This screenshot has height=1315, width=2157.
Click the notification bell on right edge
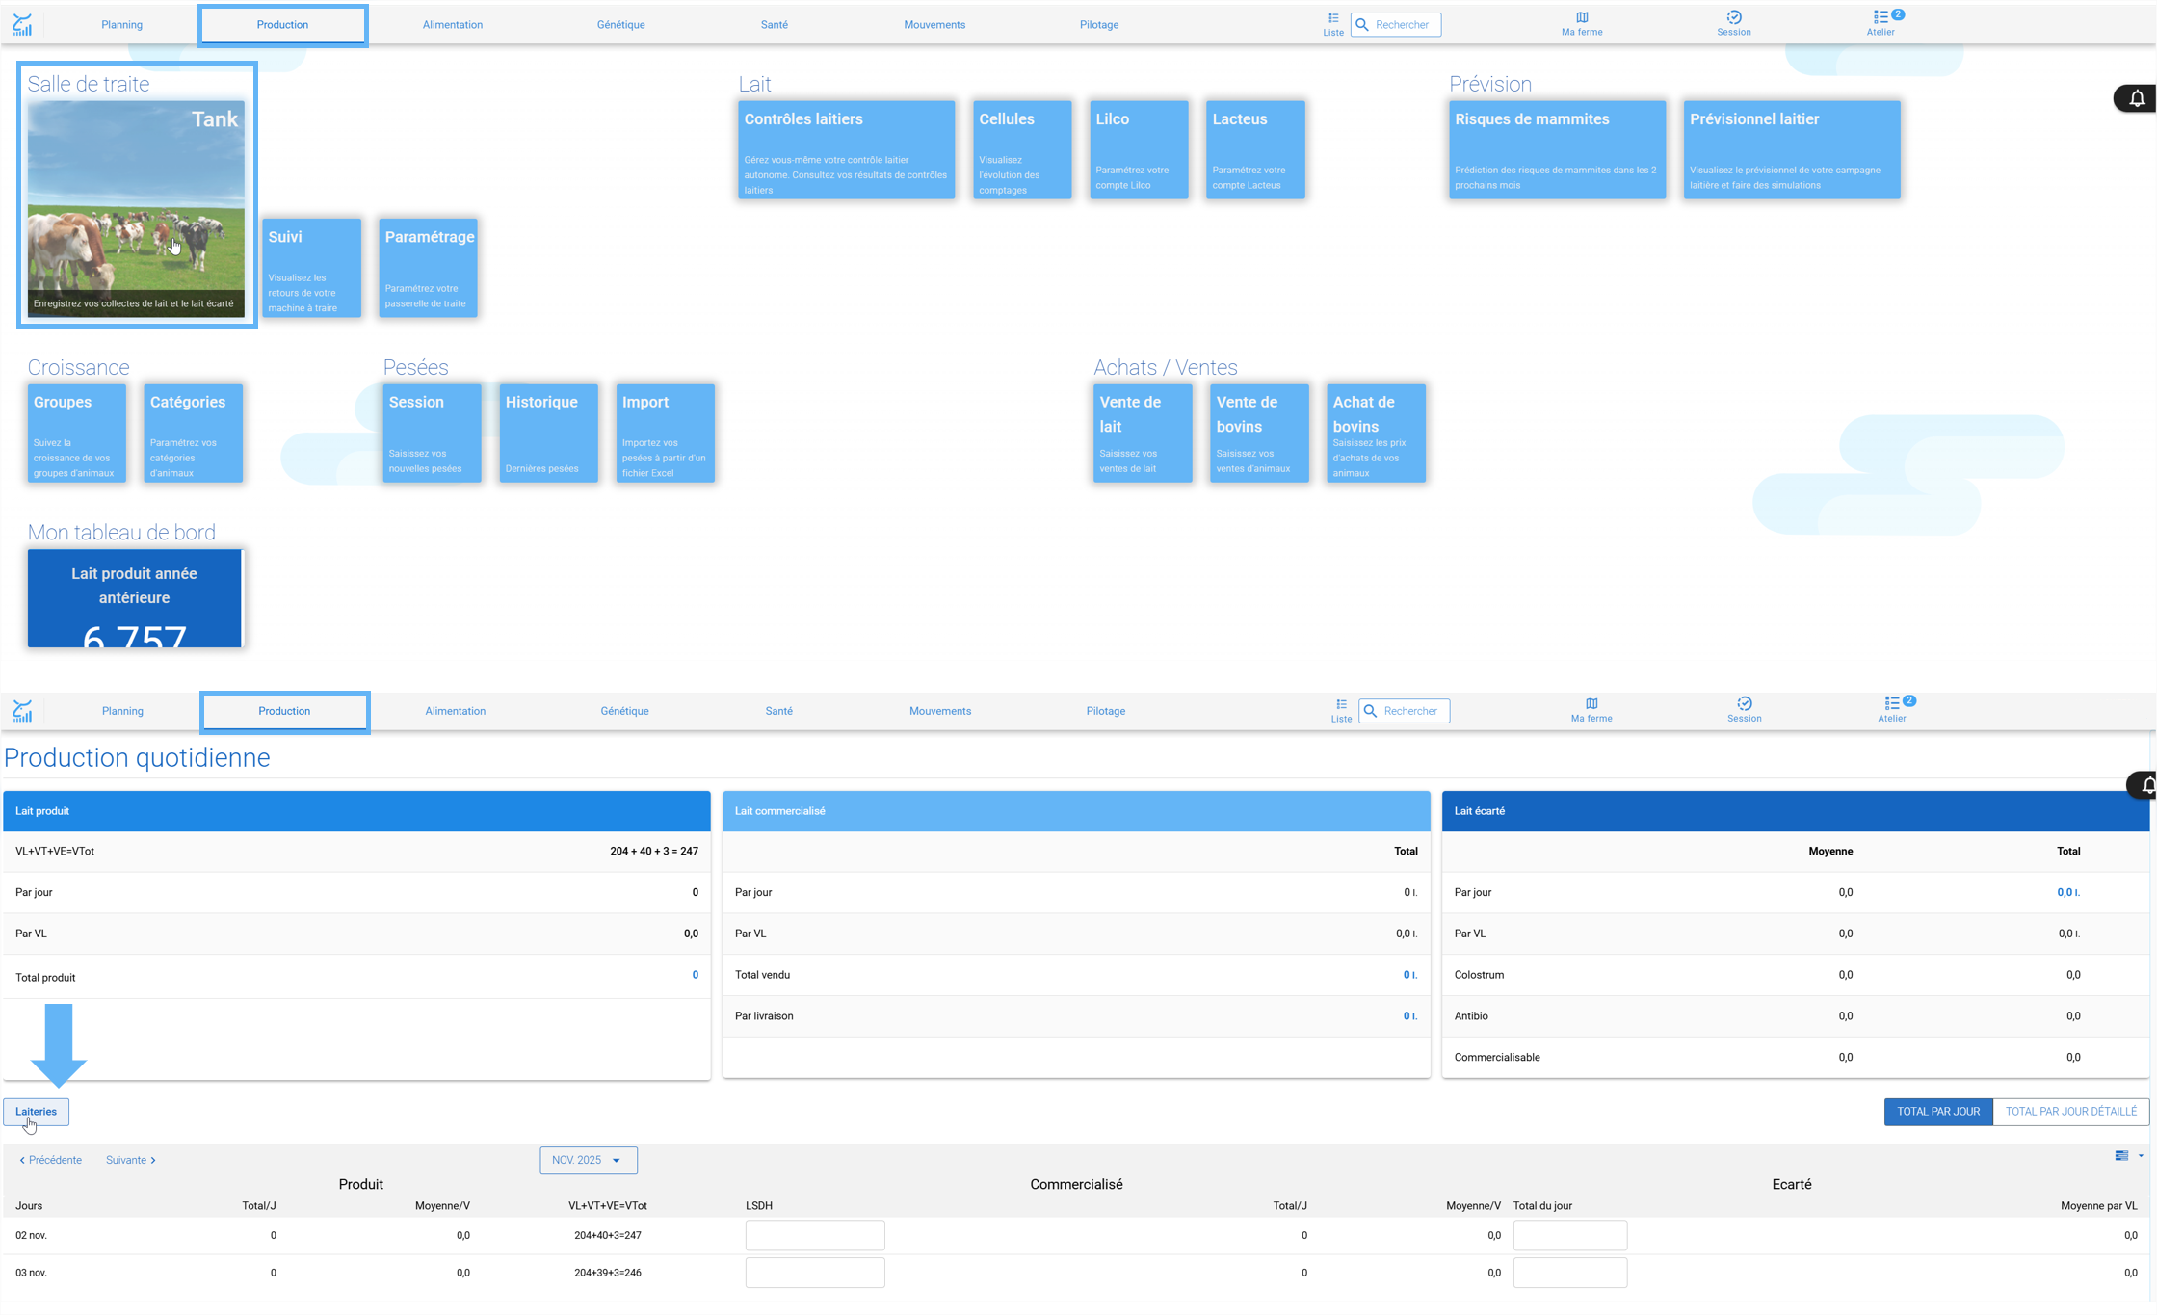(x=2137, y=98)
